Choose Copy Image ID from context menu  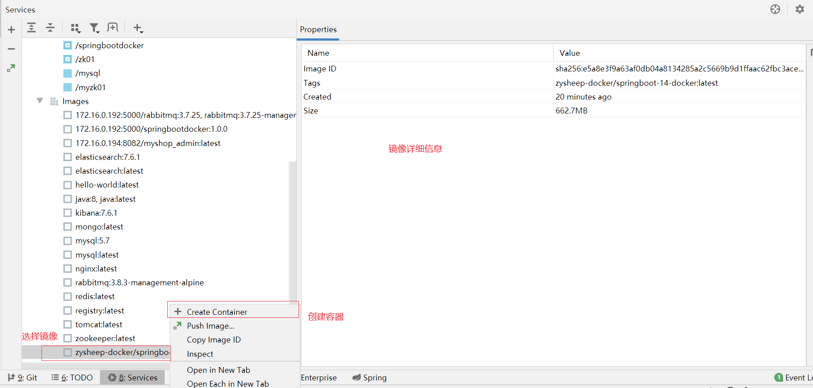[x=234, y=340]
